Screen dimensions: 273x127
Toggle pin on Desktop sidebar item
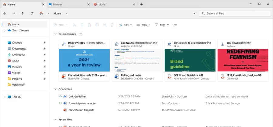pos(45,43)
